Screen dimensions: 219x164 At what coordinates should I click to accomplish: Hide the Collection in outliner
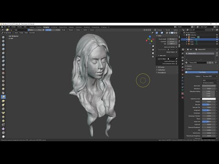[217, 35]
